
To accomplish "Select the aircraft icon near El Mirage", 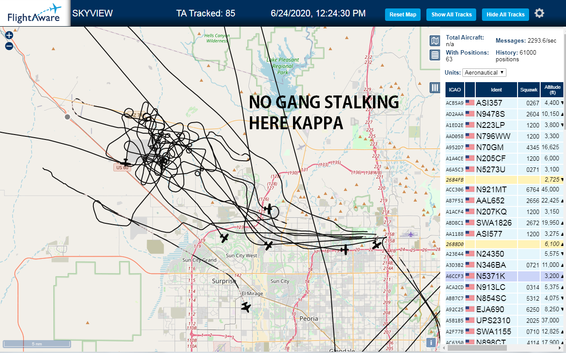I will pos(246,307).
